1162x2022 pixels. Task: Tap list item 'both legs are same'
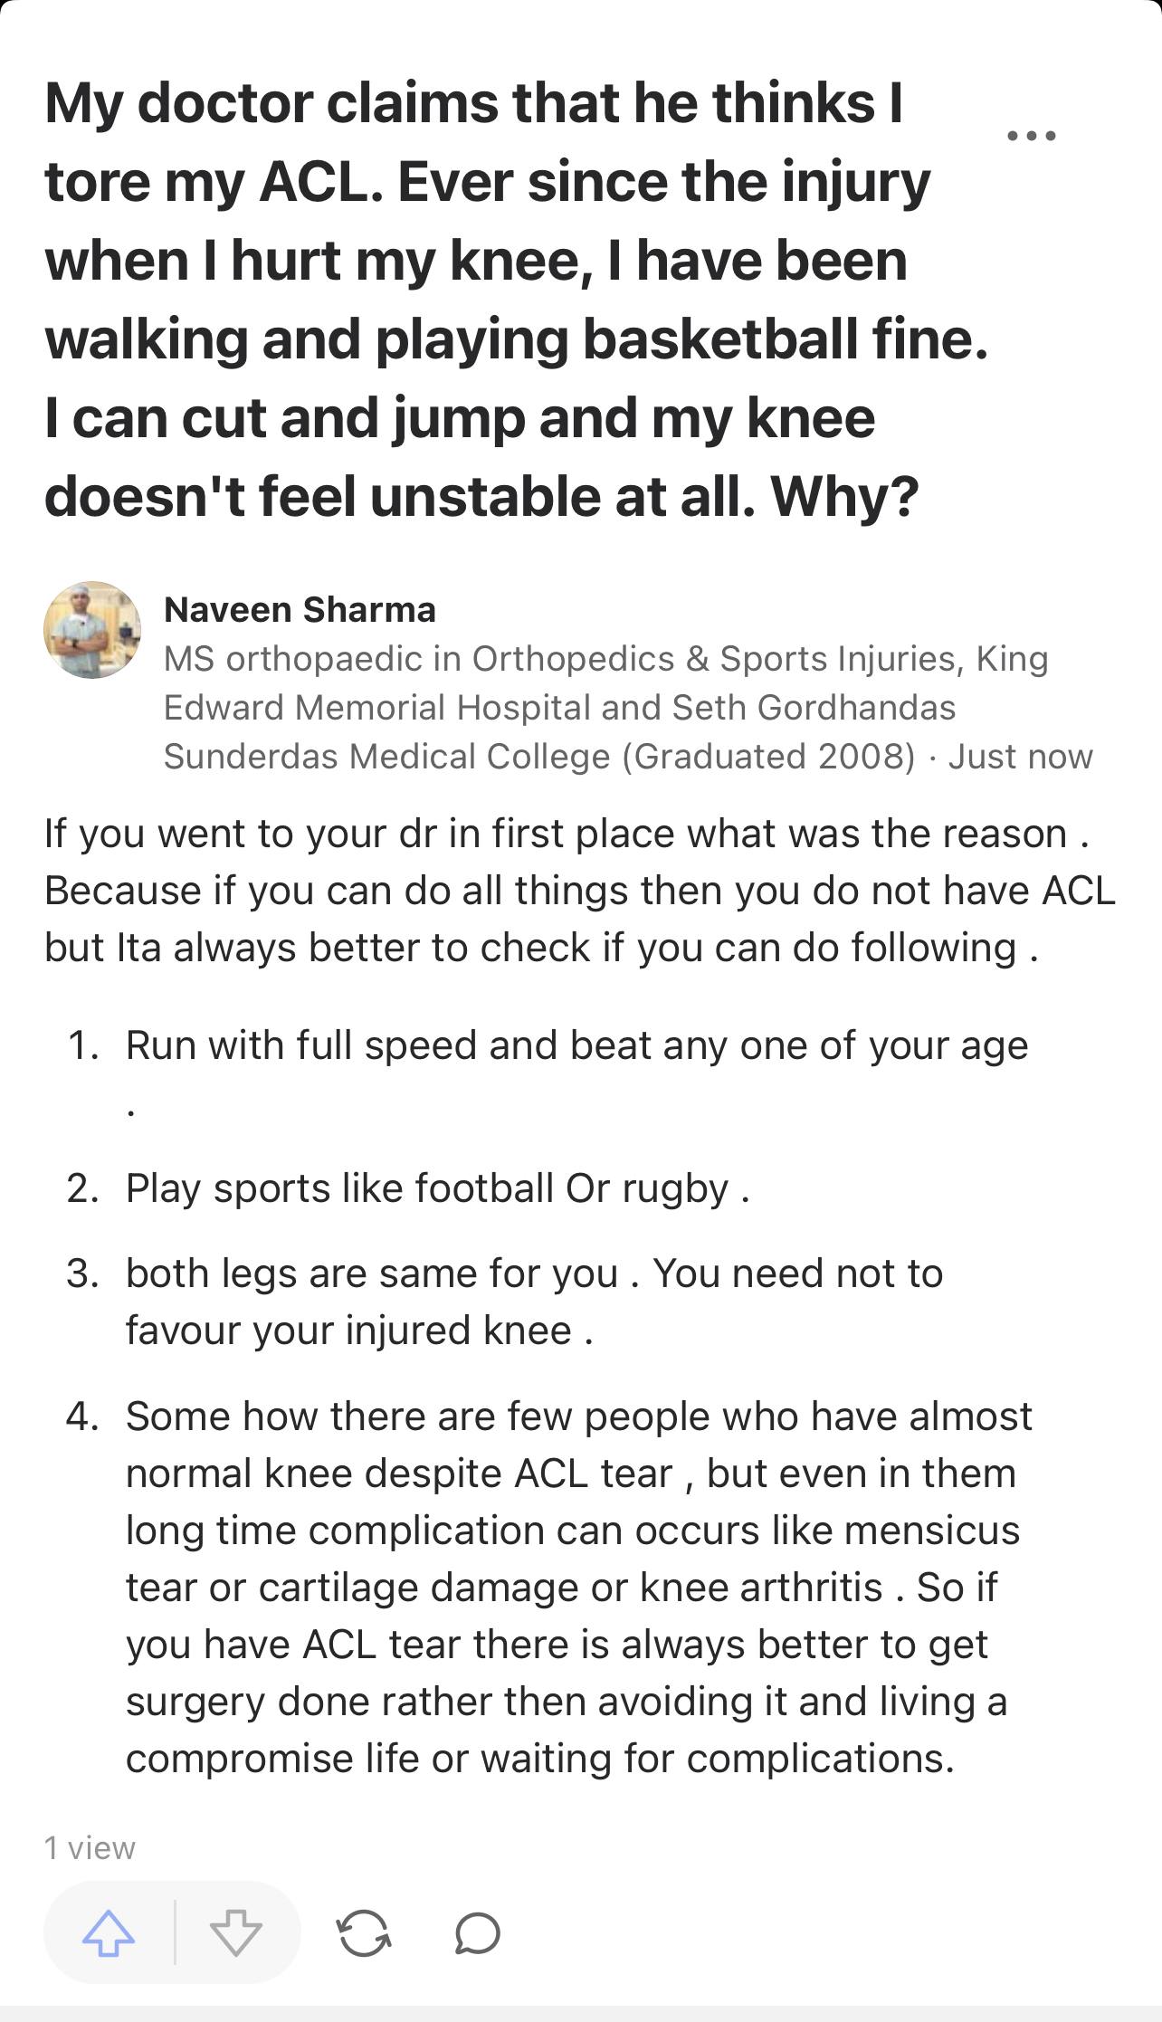point(534,1302)
